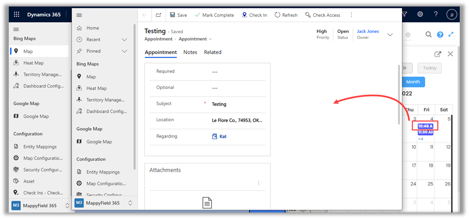Click the Check In location pin icon
The image size is (469, 219).
tap(244, 15)
